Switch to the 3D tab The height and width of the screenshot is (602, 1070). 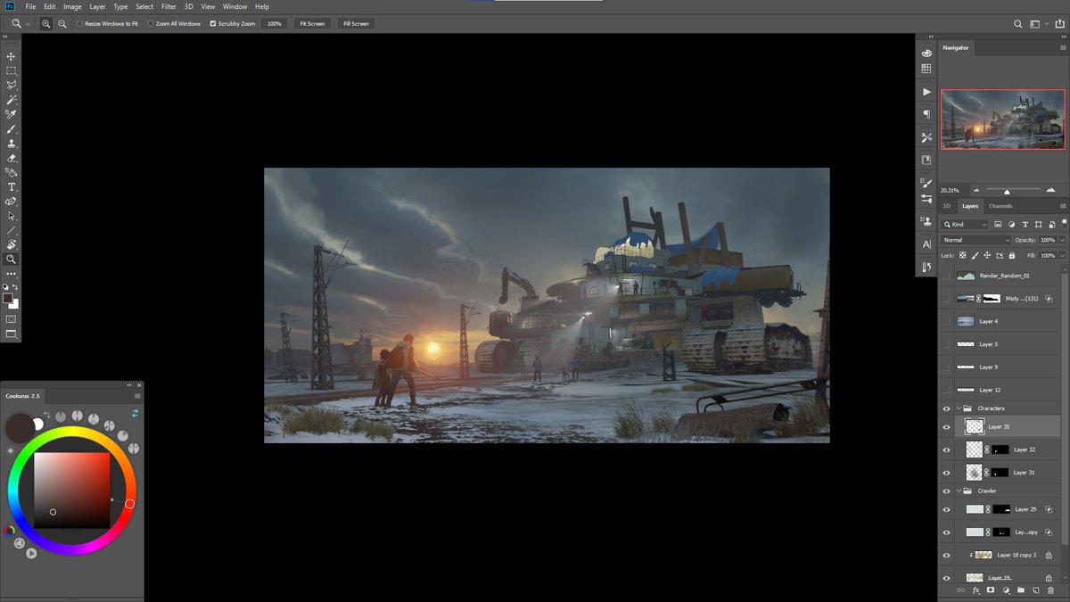(947, 206)
